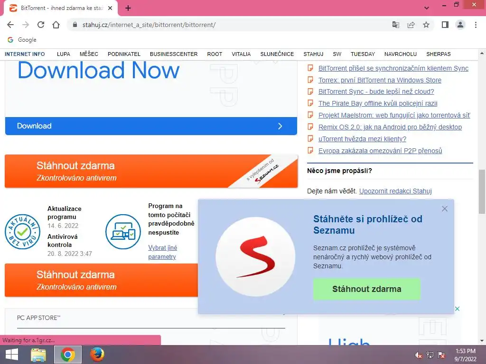Open the Google bookmark
Viewport: 486px width, 364px height.
22,40
